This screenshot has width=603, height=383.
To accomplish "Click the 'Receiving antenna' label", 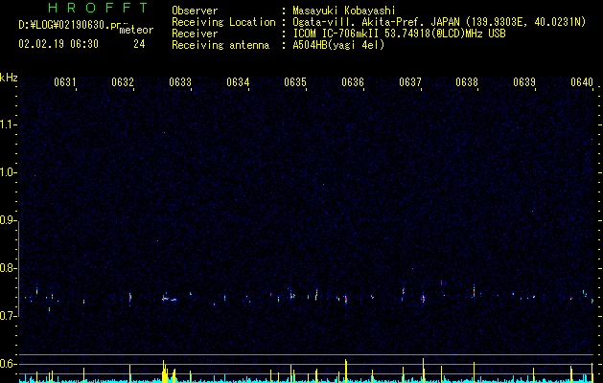I will tap(220, 45).
